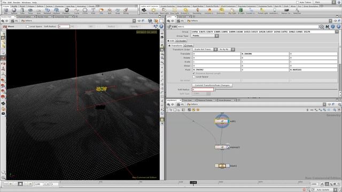Click the obj path button in parameter pane
The image size is (342, 192).
coord(181,21)
